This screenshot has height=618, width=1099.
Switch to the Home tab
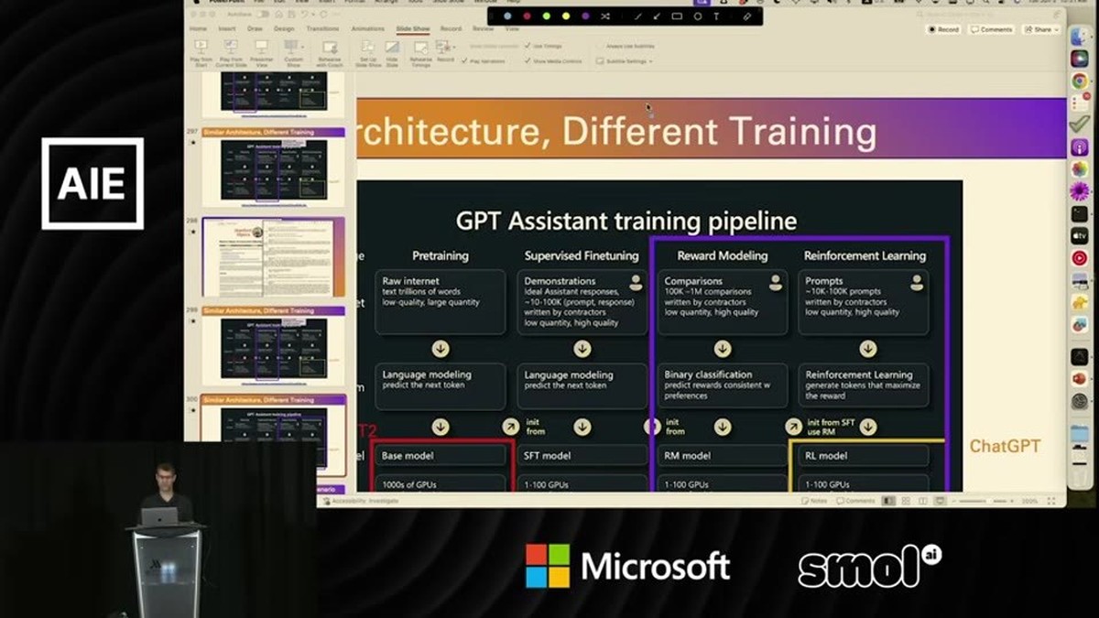tap(198, 28)
